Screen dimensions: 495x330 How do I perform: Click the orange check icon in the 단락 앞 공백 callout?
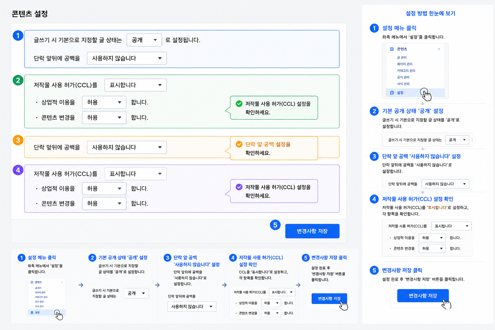[239, 144]
